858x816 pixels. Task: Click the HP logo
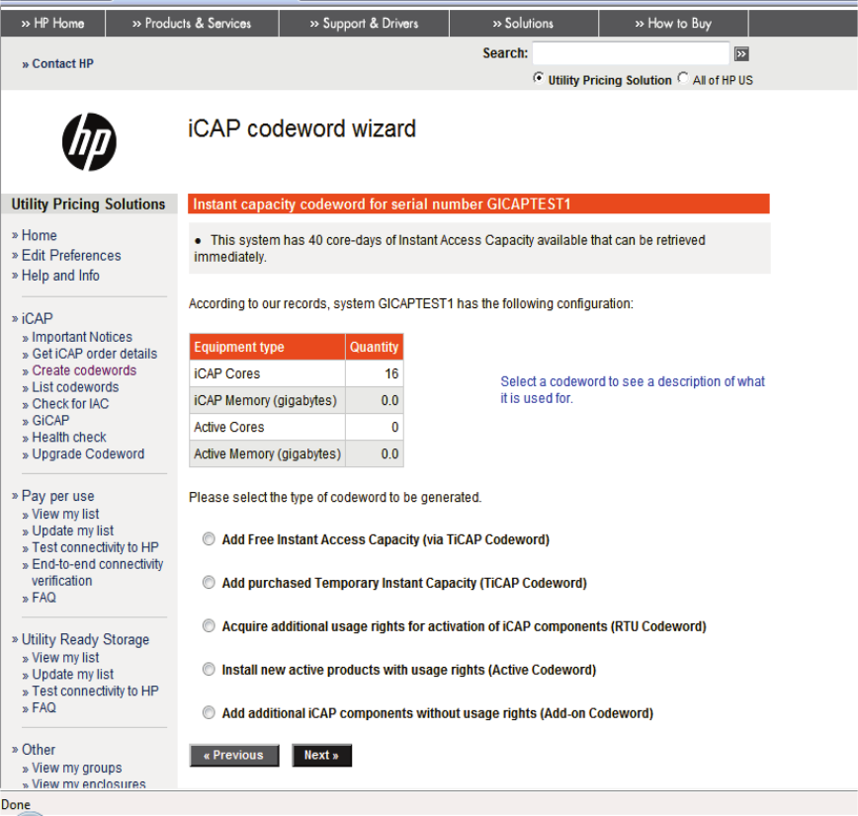pos(89,142)
